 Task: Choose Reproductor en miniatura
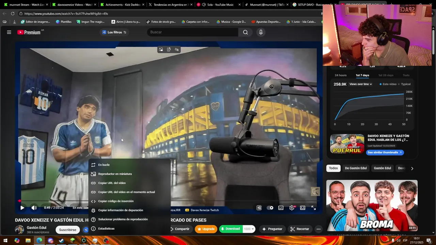click(129, 174)
